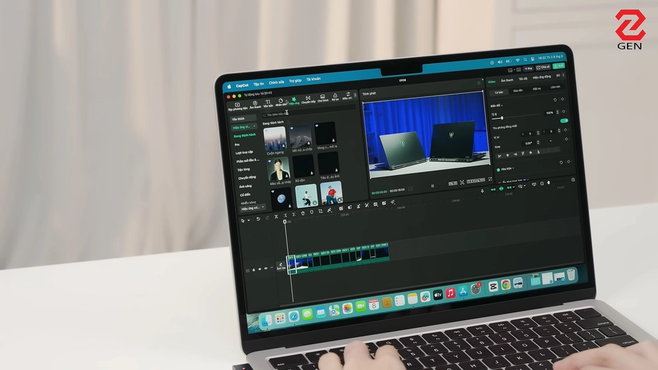658x370 pixels.
Task: Open the Nhãn dán sticker tool
Action: point(281,103)
